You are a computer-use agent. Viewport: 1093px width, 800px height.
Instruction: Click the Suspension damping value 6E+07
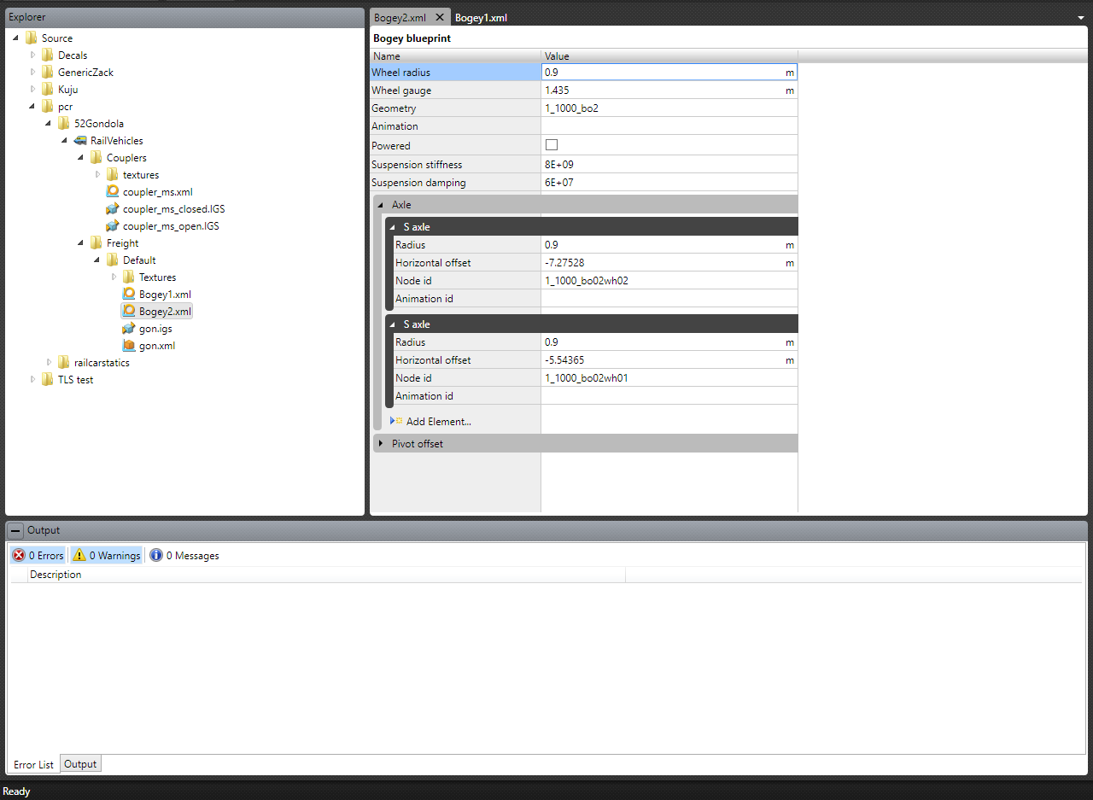click(669, 183)
